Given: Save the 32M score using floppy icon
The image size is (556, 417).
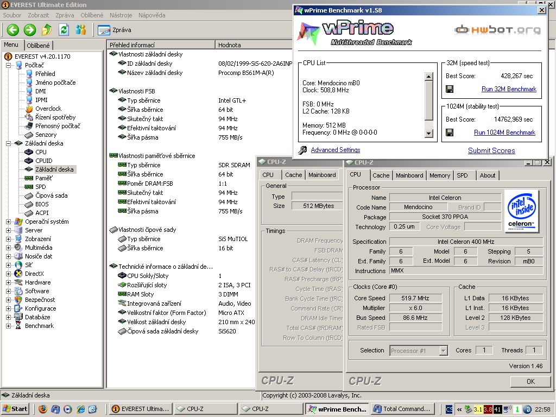Looking at the screenshot, I should [449, 89].
